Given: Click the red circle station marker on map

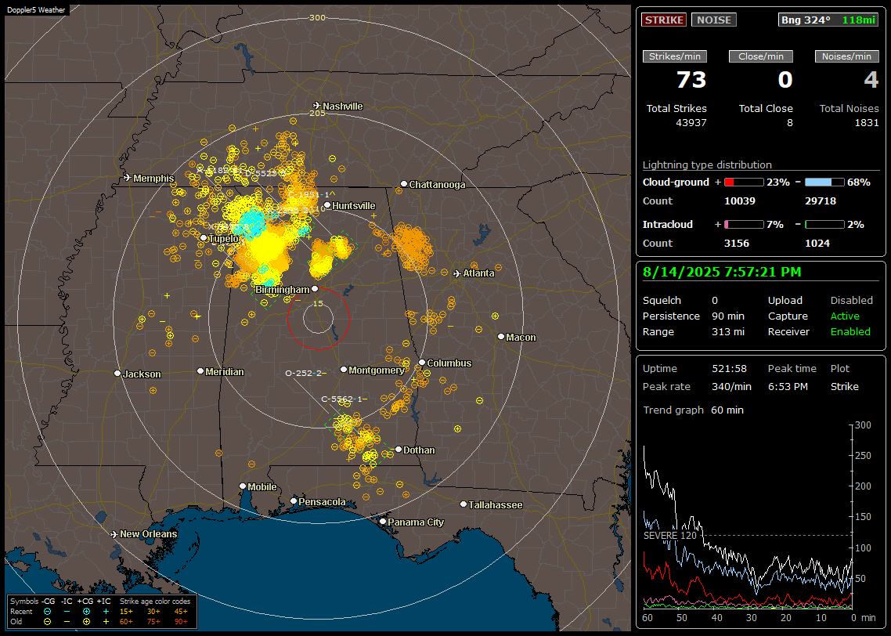Looking at the screenshot, I should point(318,318).
